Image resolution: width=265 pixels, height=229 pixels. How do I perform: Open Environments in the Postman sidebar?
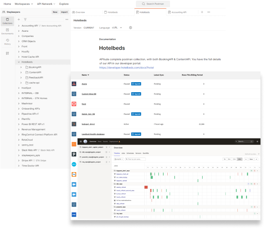[x=7, y=32]
